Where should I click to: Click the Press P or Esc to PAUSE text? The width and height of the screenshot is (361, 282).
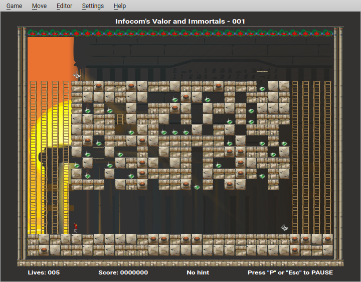tap(290, 272)
